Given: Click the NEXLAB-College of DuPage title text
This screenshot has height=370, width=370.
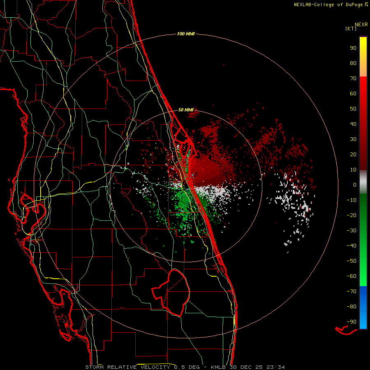Looking at the screenshot, I should click(x=331, y=5).
